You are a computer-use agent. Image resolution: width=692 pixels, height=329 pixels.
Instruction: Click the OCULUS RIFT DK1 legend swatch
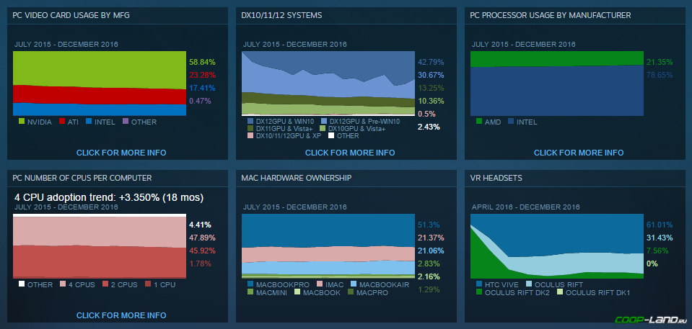tap(560, 292)
